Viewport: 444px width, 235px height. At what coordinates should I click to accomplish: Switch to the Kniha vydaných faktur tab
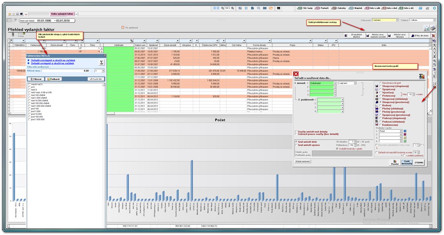pos(62,14)
